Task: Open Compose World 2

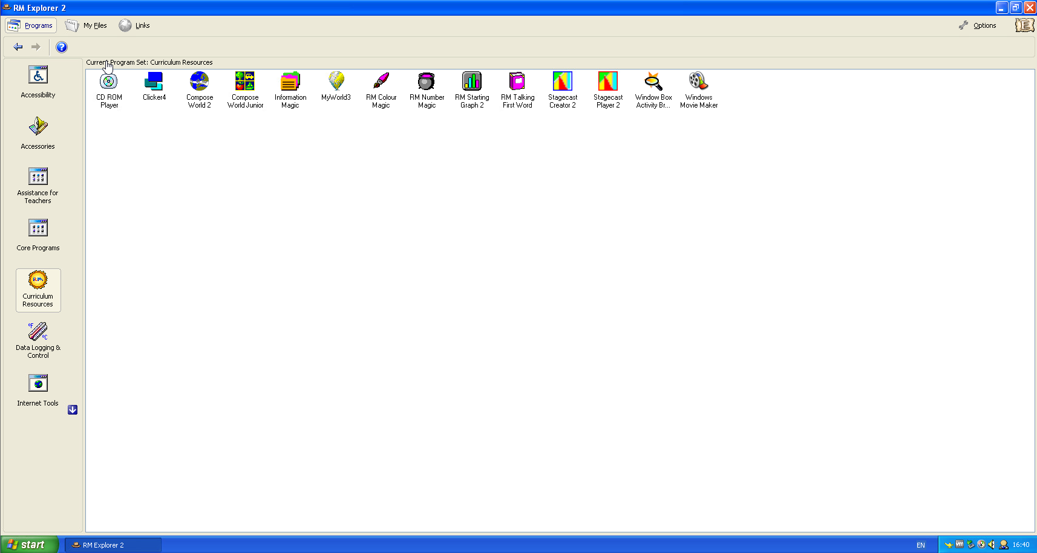Action: [200, 90]
